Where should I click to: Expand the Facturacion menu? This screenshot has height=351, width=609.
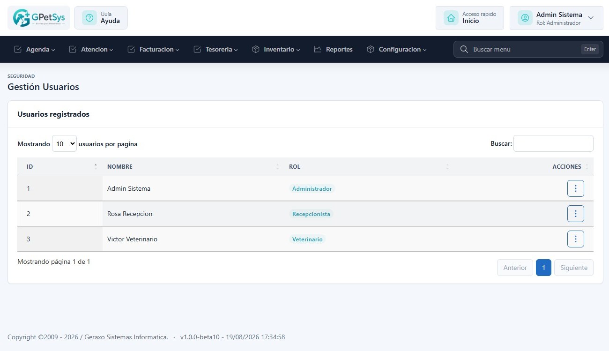pos(153,49)
